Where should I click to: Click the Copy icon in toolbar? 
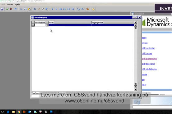pos(25,9)
